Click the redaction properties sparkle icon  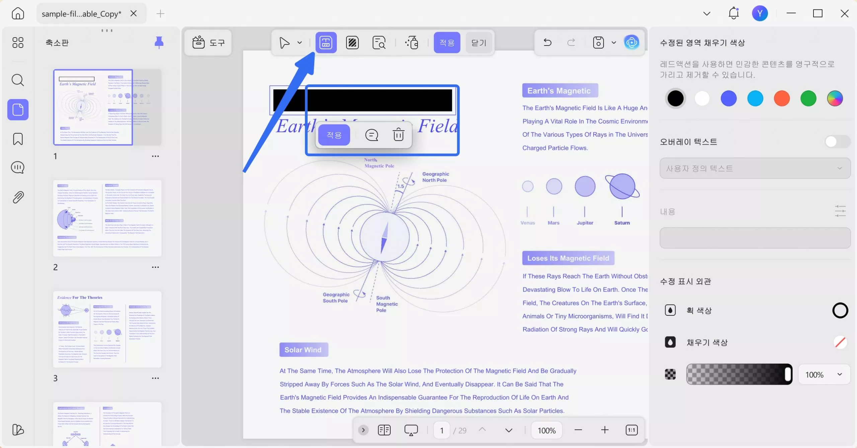[411, 43]
